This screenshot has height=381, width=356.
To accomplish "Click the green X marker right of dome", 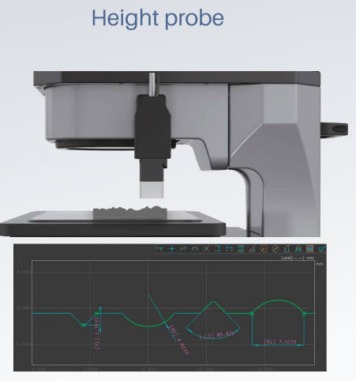I will (305, 314).
